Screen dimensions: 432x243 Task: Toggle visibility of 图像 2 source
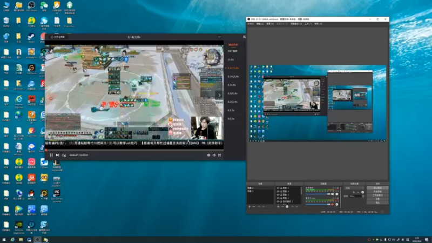(278, 198)
